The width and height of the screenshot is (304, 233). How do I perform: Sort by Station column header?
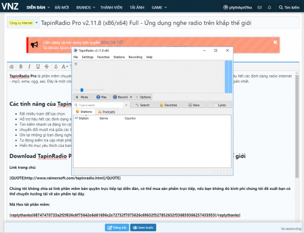pyautogui.click(x=86, y=118)
